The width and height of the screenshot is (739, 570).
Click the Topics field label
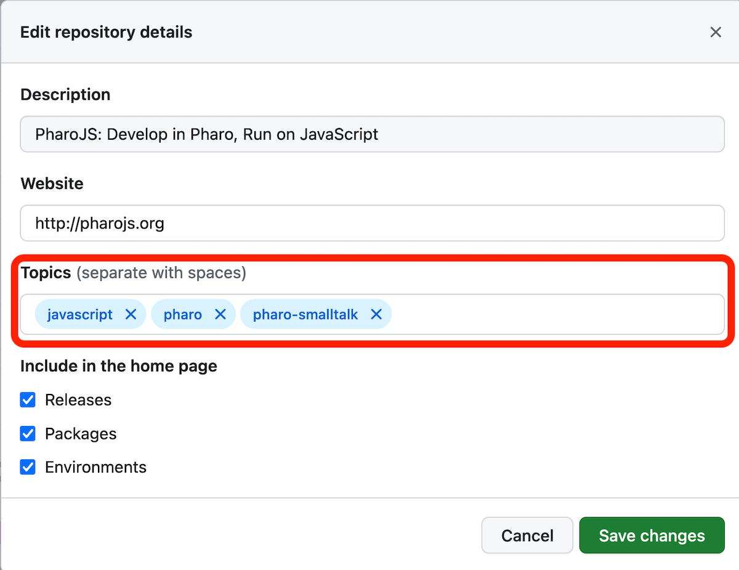point(46,273)
